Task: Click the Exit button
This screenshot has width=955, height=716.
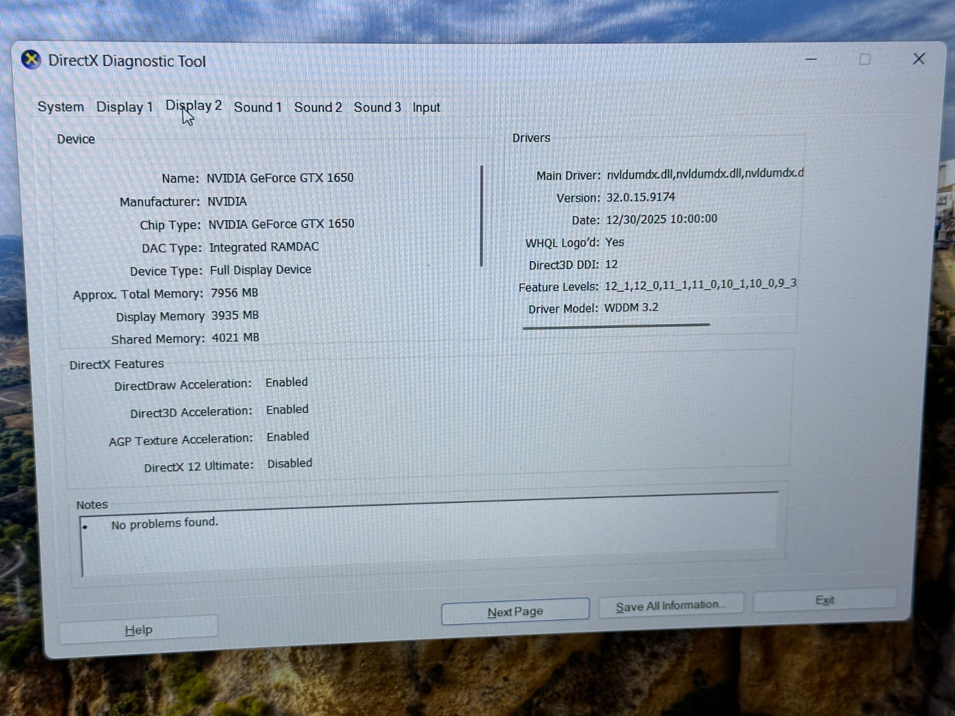Action: pyautogui.click(x=824, y=600)
